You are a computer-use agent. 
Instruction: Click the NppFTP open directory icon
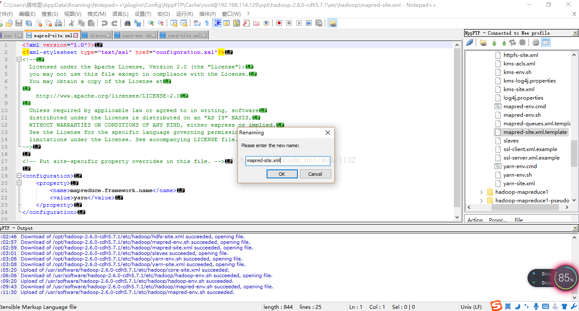coord(483,42)
